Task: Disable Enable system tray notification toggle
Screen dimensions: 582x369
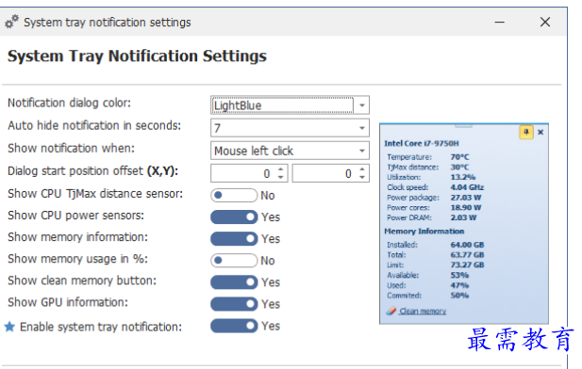Action: (x=234, y=326)
